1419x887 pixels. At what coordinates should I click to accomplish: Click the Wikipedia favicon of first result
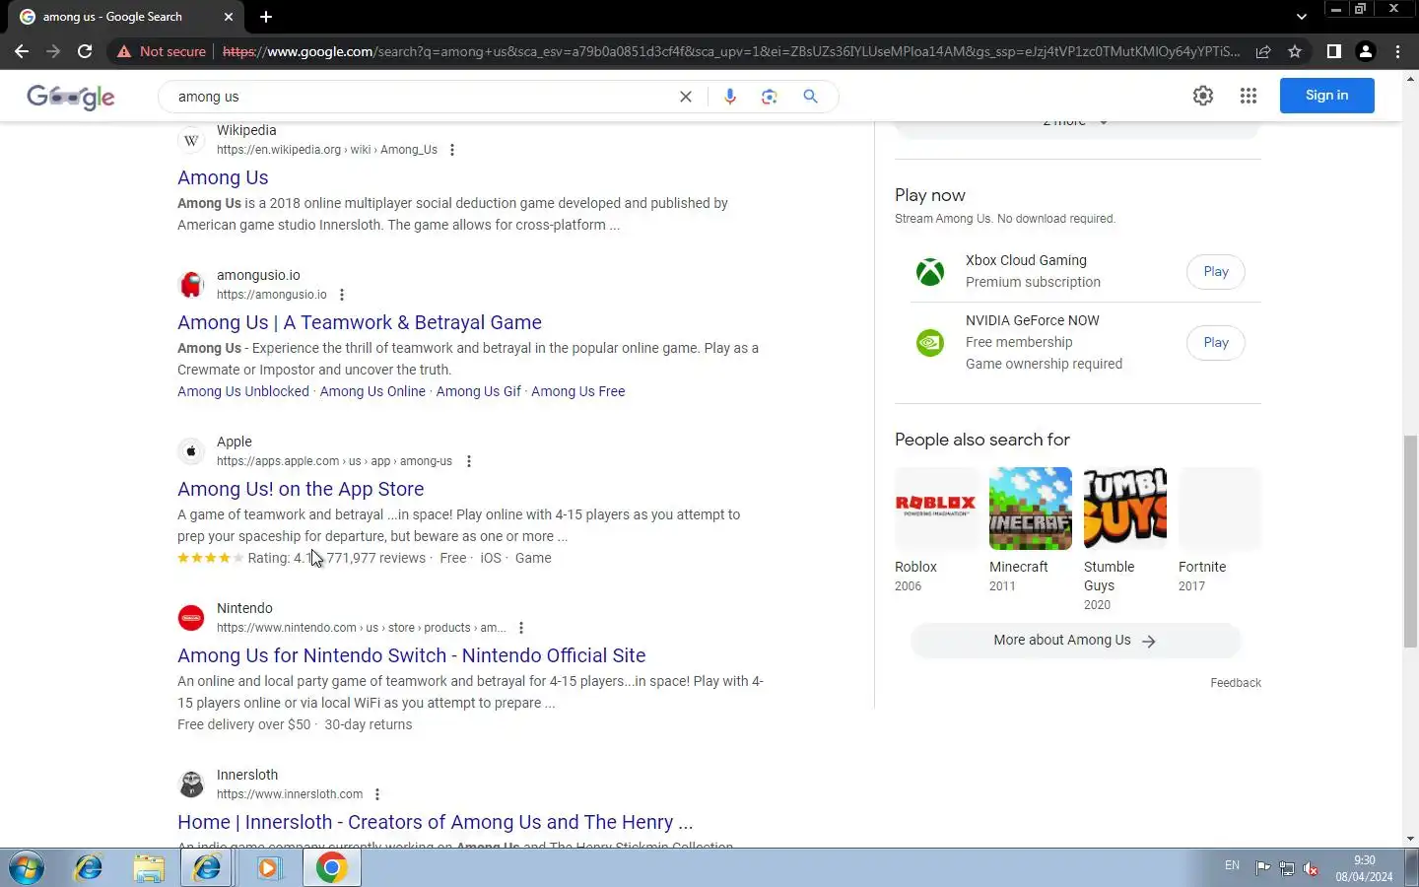[191, 140]
